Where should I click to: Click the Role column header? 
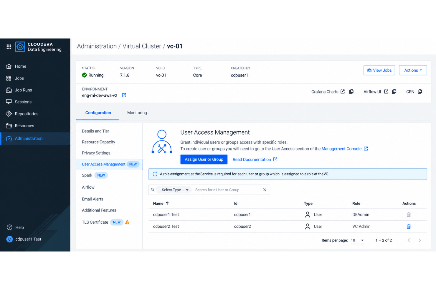pos(356,204)
